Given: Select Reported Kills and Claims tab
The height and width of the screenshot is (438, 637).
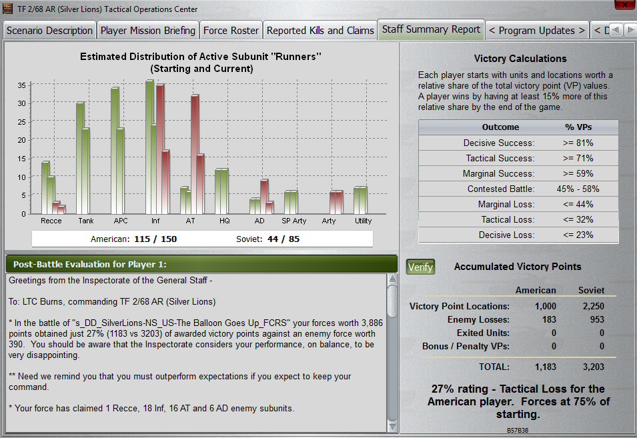Looking at the screenshot, I should [320, 31].
